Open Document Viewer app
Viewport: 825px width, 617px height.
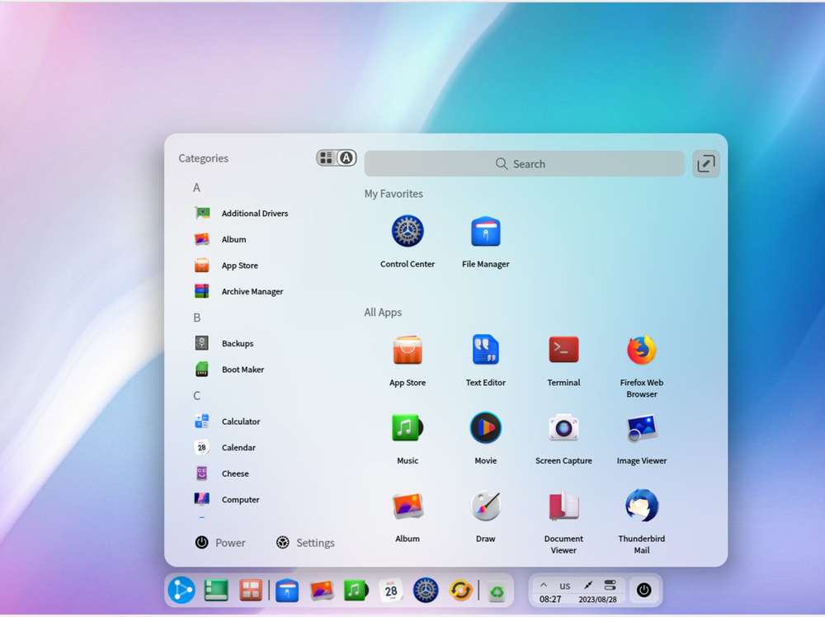[x=563, y=506]
